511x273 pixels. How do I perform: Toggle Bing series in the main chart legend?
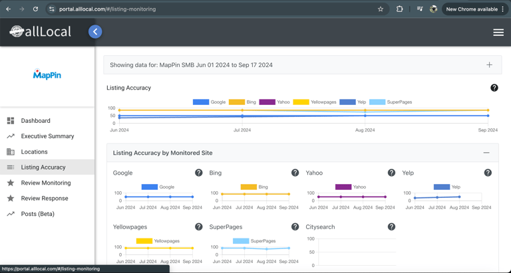point(242,102)
